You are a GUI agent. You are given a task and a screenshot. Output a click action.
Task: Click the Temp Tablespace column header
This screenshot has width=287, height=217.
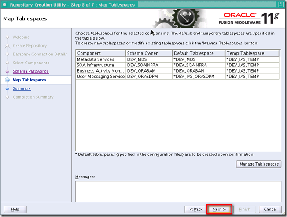tap(252, 53)
